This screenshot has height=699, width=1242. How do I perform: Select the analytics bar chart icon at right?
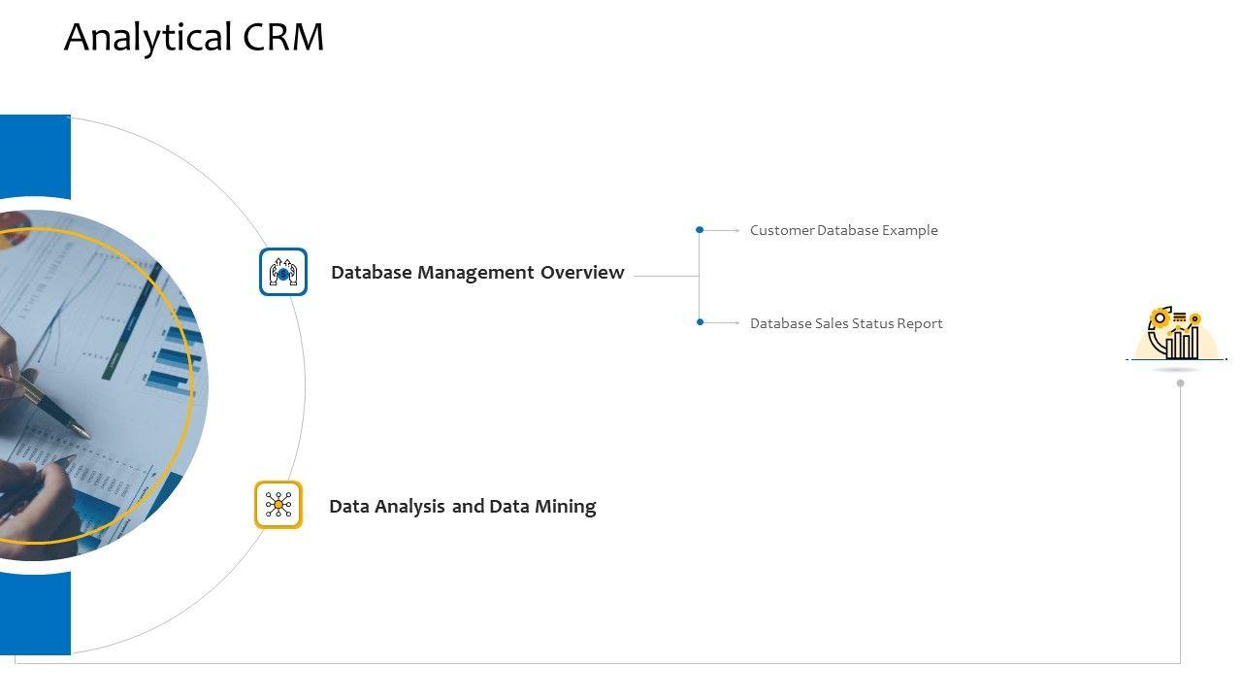(x=1176, y=335)
